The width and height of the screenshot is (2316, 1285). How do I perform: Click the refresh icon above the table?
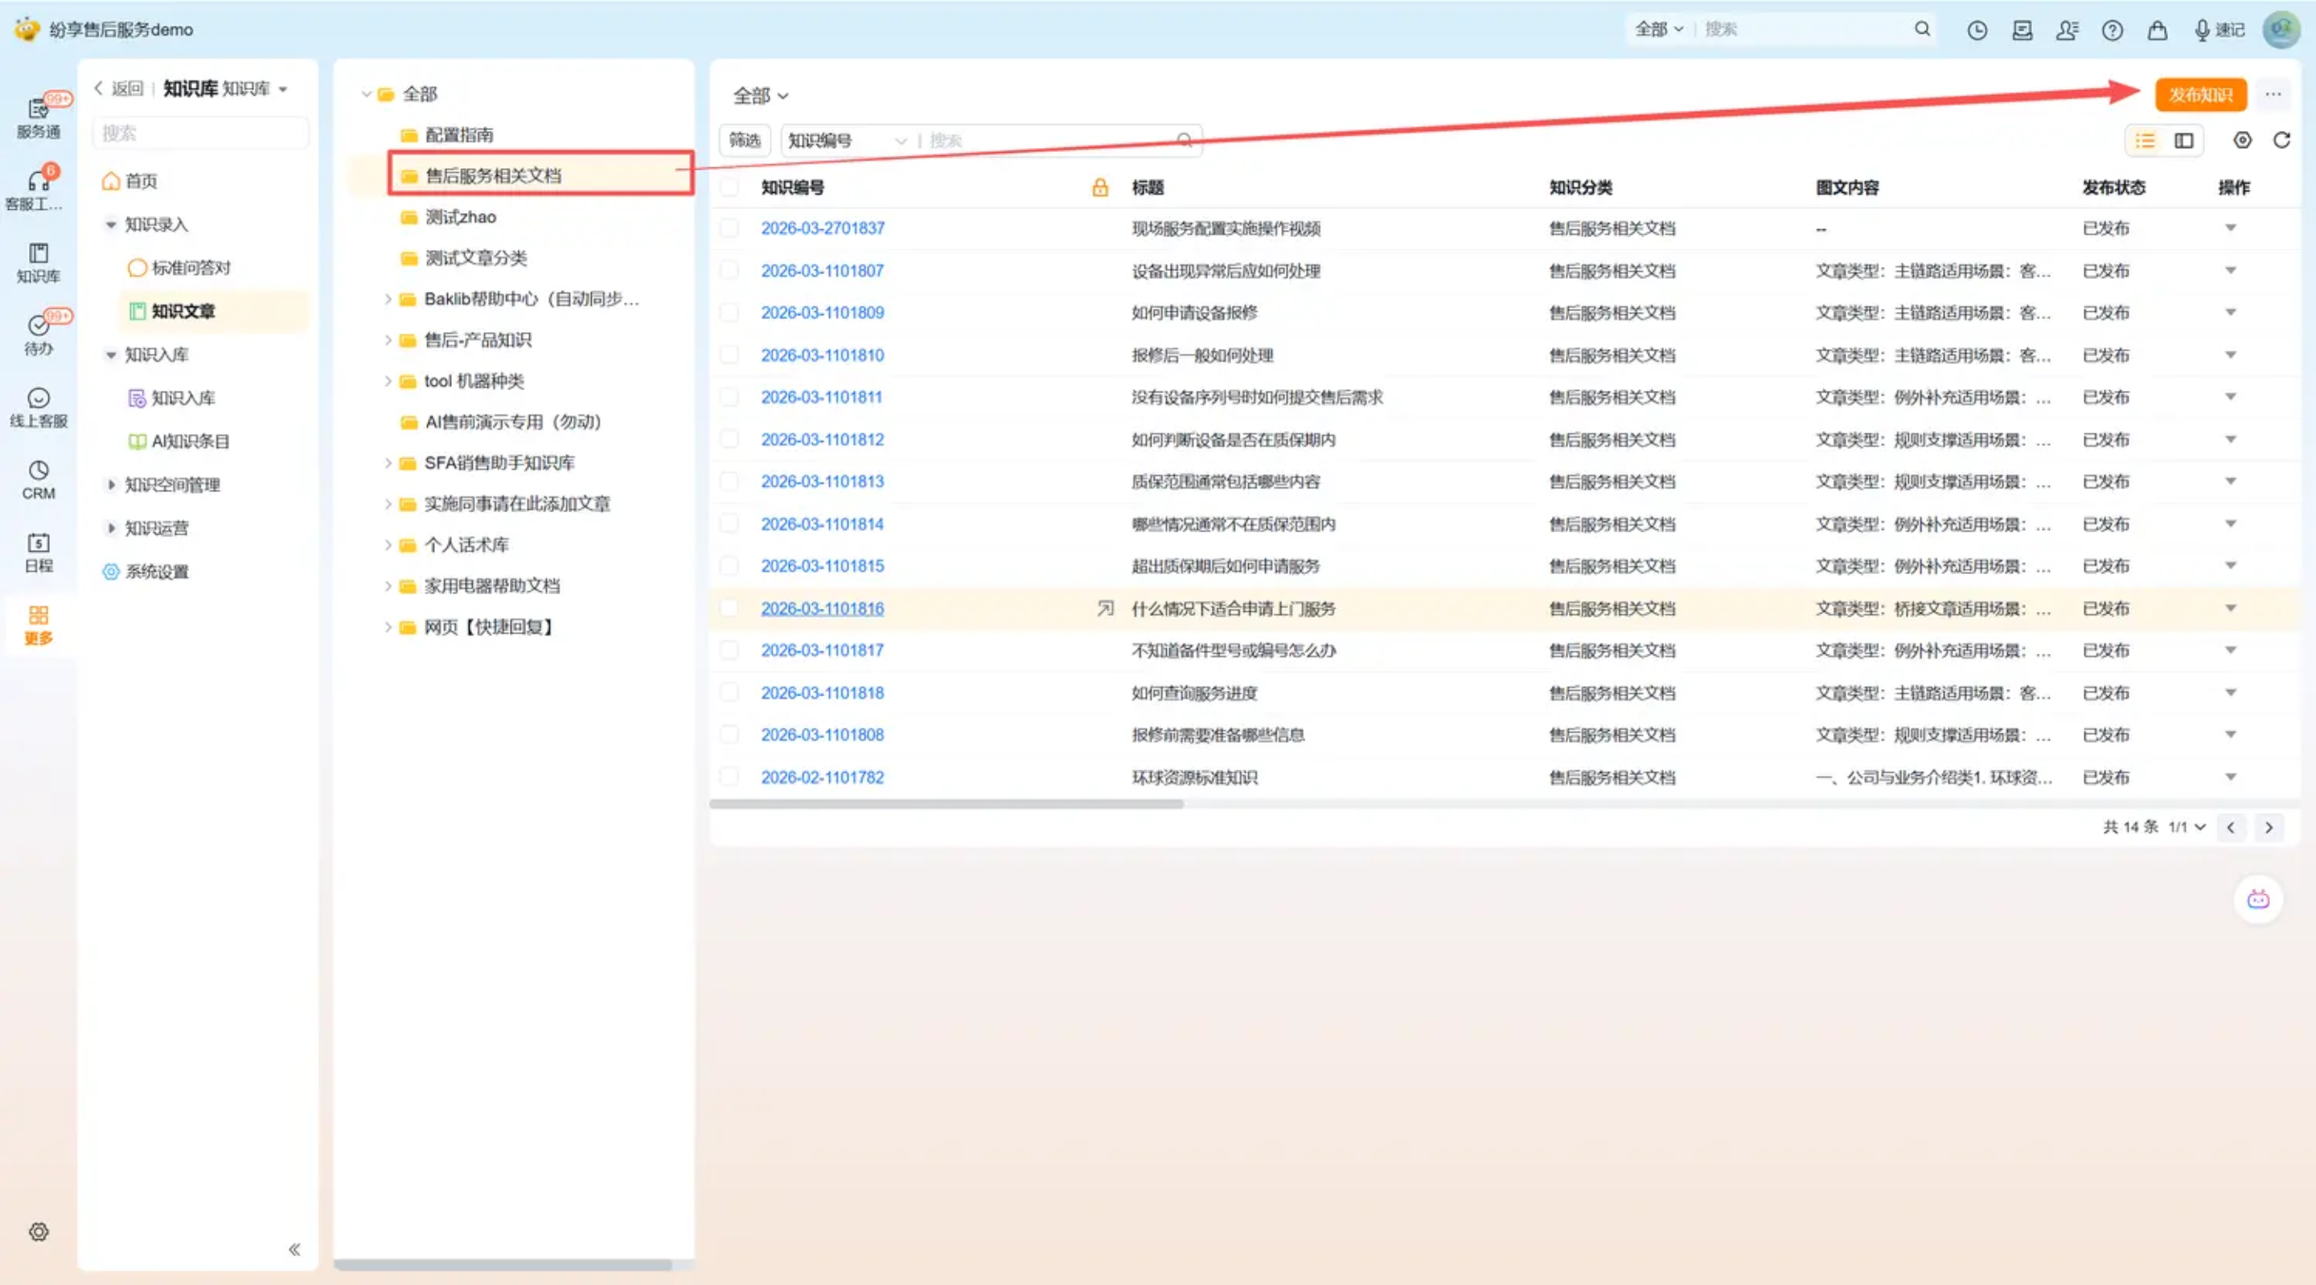point(2281,140)
